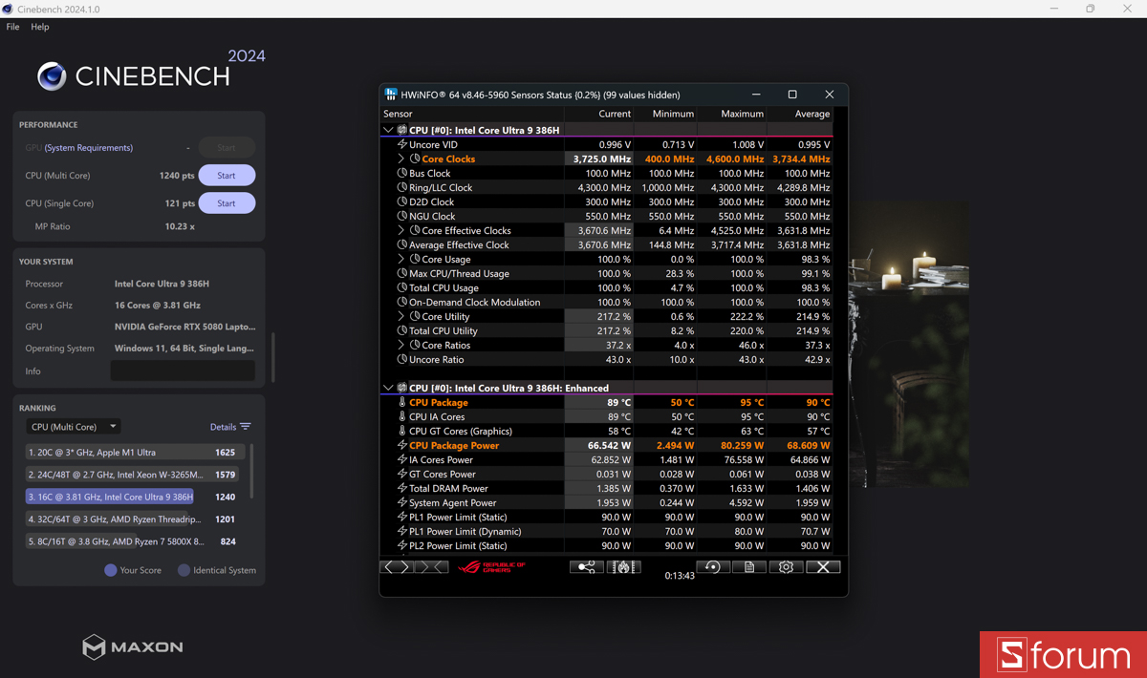Open HWiNFO settings gear icon
Screen dimensions: 1147x678
click(786, 567)
